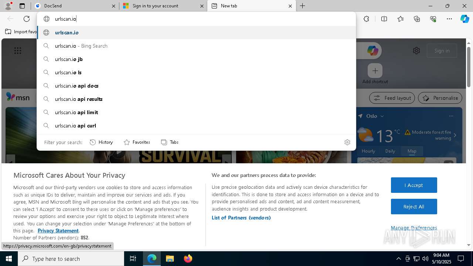Viewport: 473px width, 266px height.
Task: Select the urlscan.io site suggestion
Action: (x=196, y=33)
